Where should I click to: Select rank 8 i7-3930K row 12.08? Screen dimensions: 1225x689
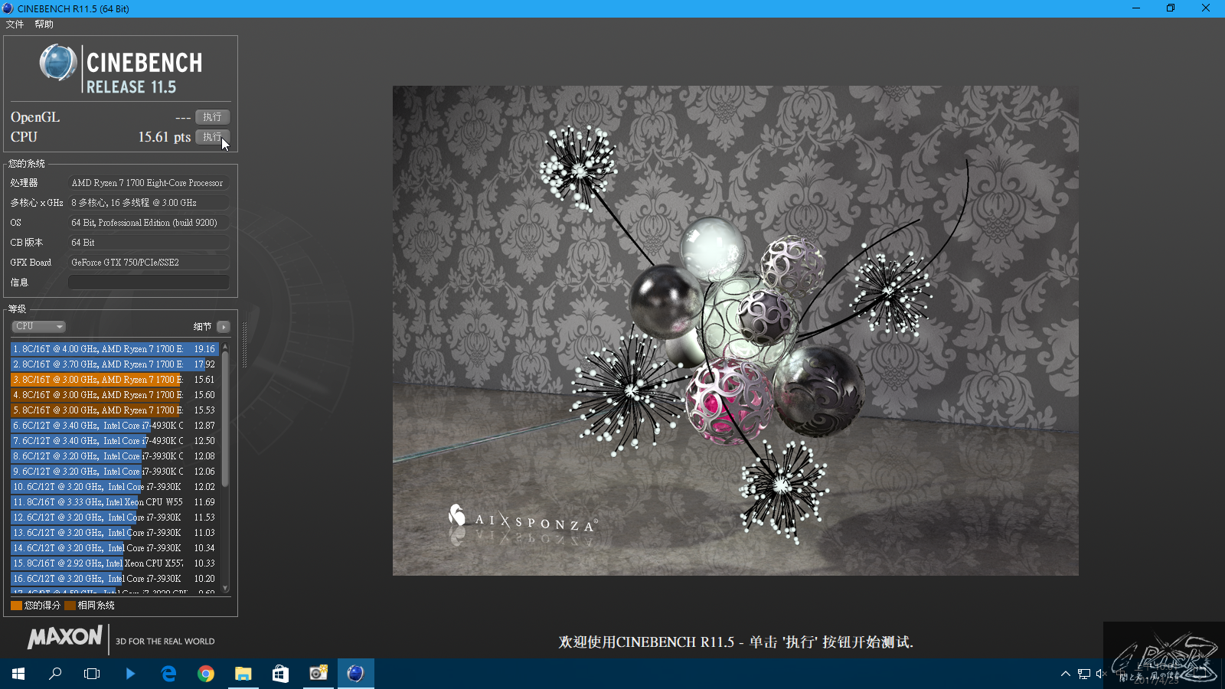115,456
